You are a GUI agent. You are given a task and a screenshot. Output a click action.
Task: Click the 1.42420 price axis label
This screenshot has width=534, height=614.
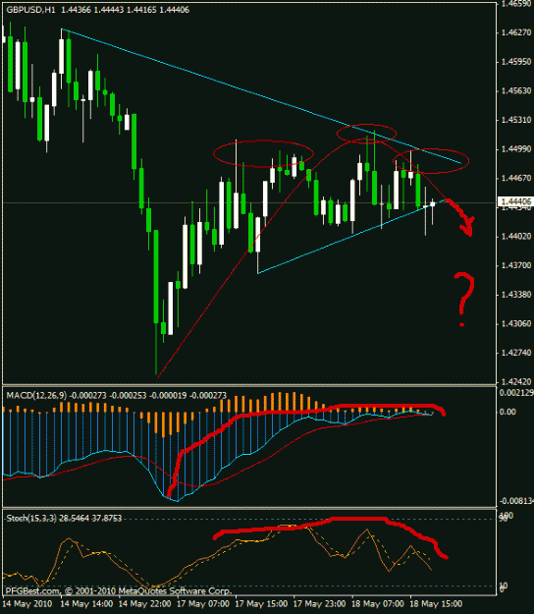pos(516,381)
